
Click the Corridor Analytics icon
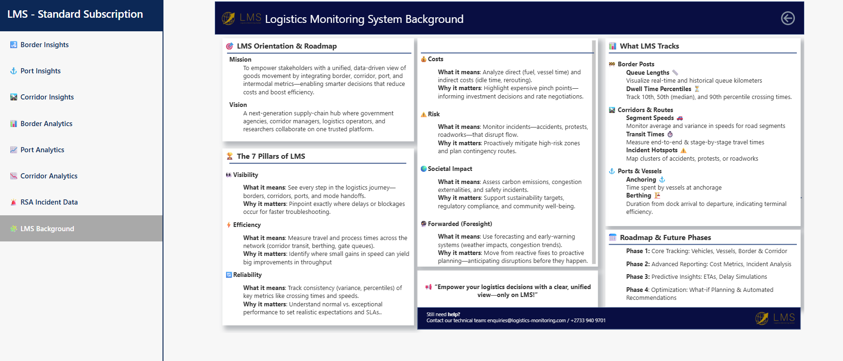click(14, 176)
